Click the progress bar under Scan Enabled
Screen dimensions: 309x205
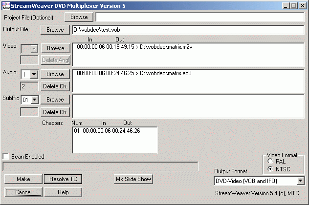tap(101, 166)
